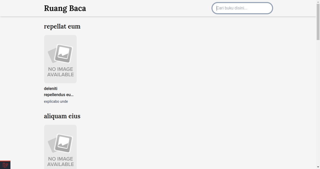Open the first book cover under 'repellat eum'

click(60, 59)
